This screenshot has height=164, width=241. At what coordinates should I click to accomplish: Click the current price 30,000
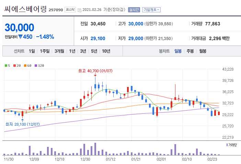pyautogui.click(x=20, y=27)
